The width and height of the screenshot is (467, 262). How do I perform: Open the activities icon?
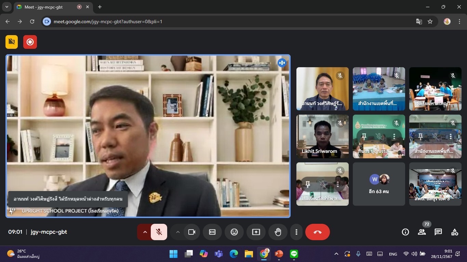[455, 232]
